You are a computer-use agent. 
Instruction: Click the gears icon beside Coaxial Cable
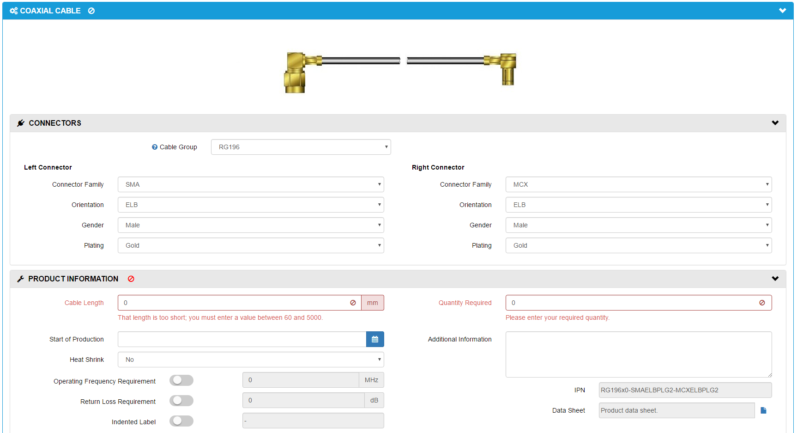(14, 11)
